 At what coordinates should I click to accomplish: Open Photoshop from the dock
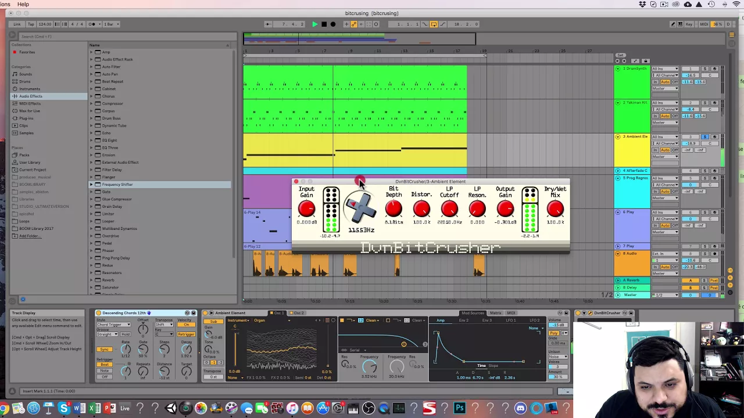pos(459,408)
